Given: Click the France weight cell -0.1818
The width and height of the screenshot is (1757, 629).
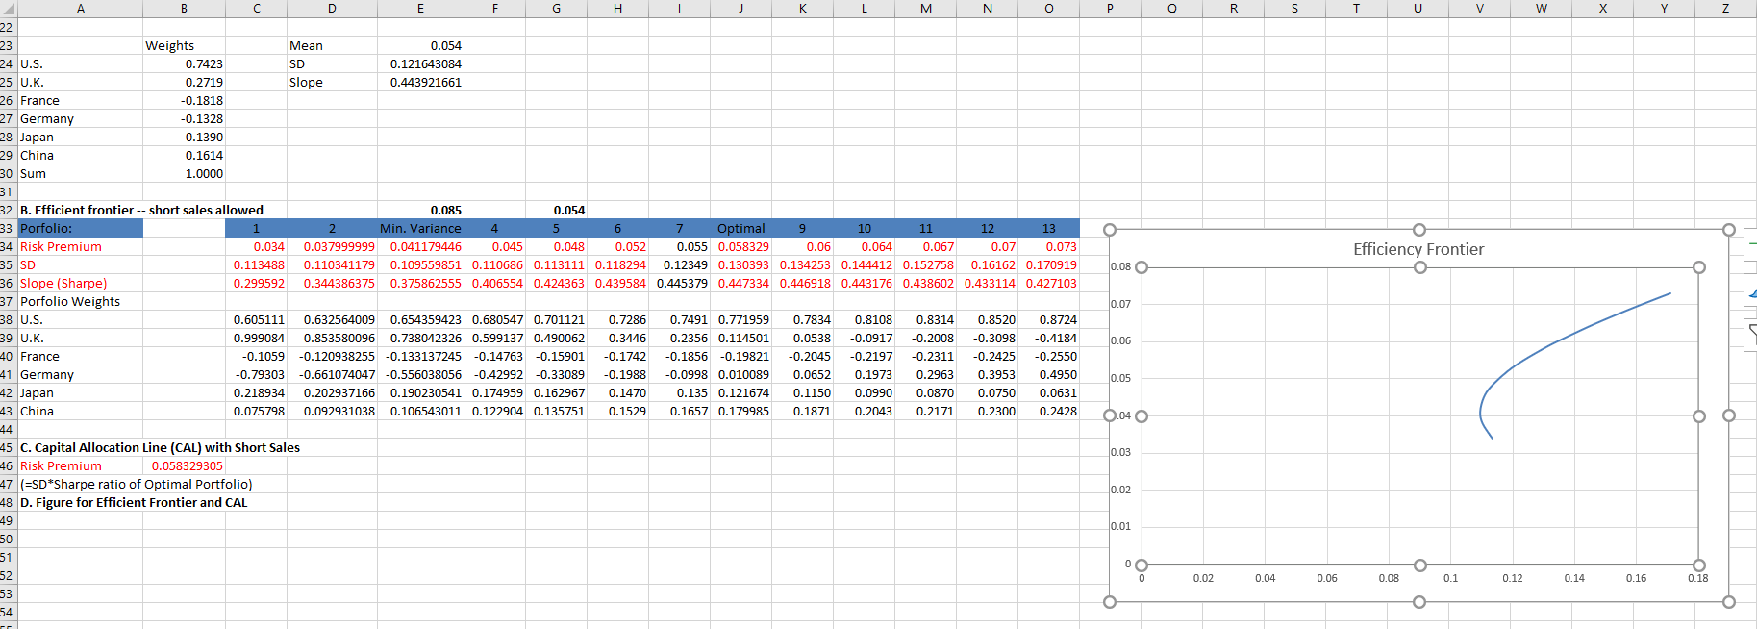Looking at the screenshot, I should (x=184, y=100).
